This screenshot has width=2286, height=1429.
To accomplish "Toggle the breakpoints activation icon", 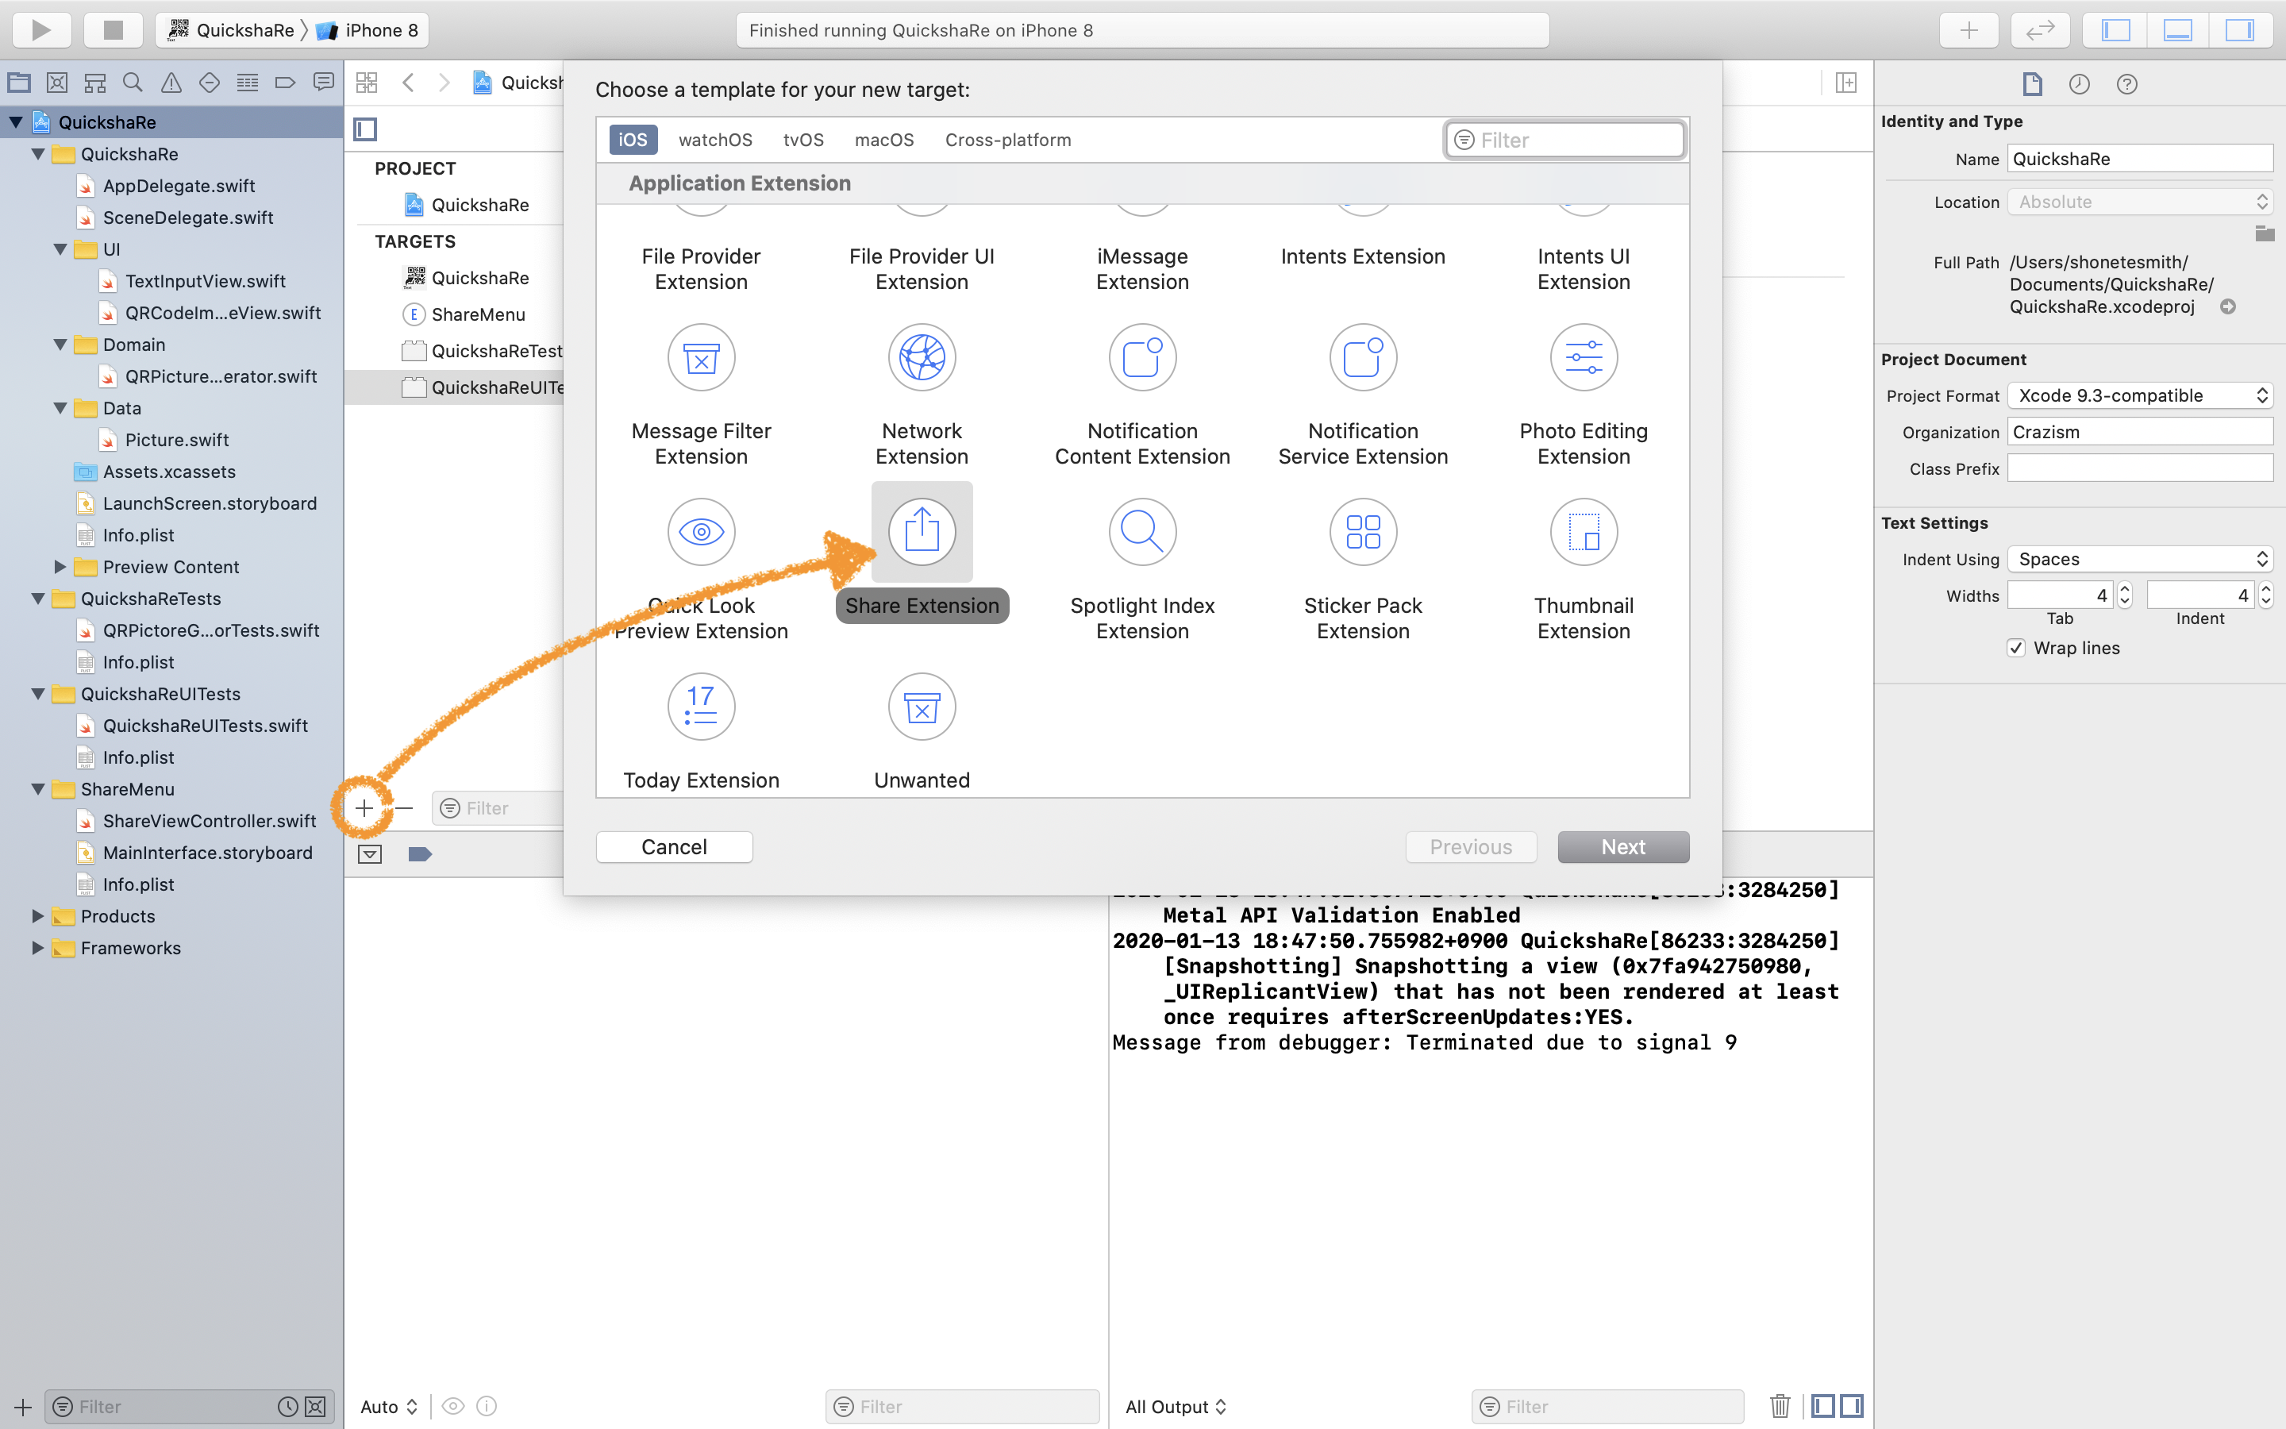I will coord(419,854).
